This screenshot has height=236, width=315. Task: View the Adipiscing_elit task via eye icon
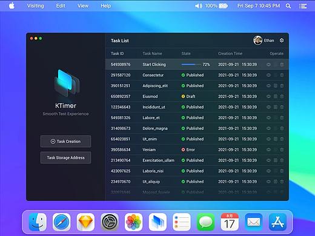coord(268,86)
